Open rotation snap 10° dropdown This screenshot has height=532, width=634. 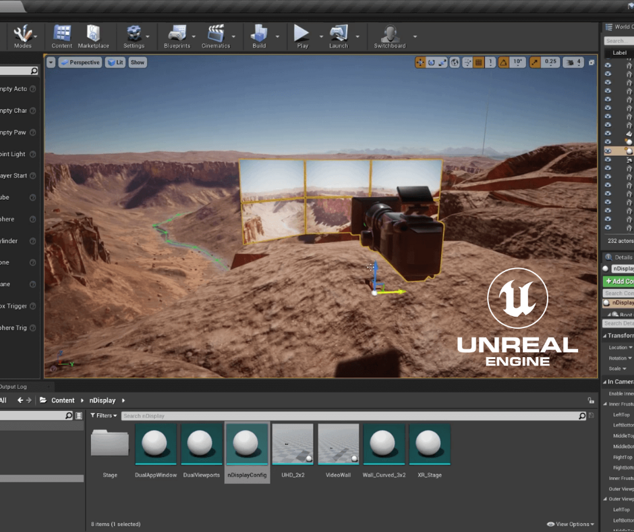point(517,62)
